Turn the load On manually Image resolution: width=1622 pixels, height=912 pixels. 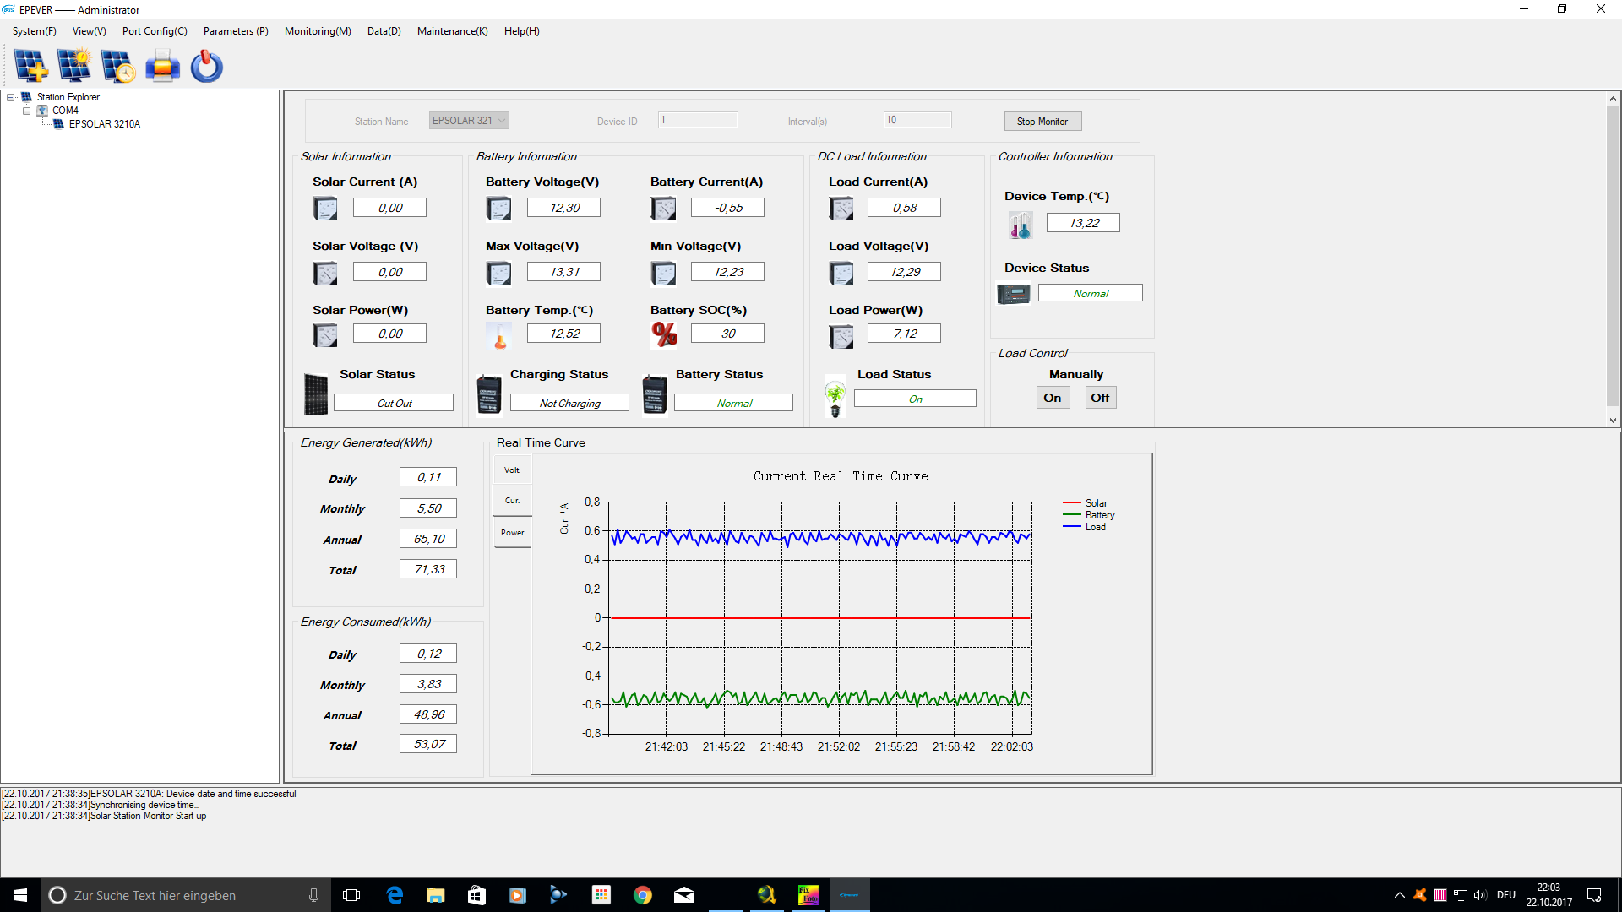(1052, 398)
